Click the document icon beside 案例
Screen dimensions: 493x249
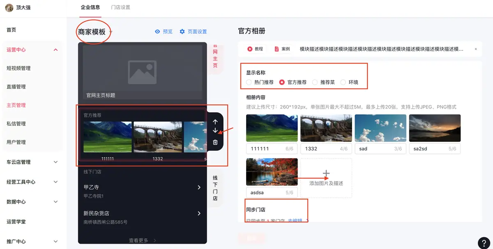click(x=277, y=49)
